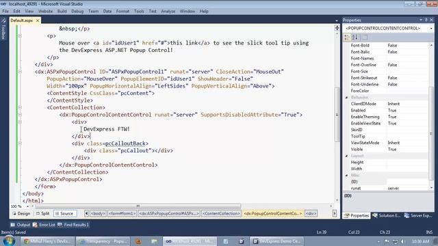Open the View menu
Viewport: 438px width, 246px height.
pos(29,11)
